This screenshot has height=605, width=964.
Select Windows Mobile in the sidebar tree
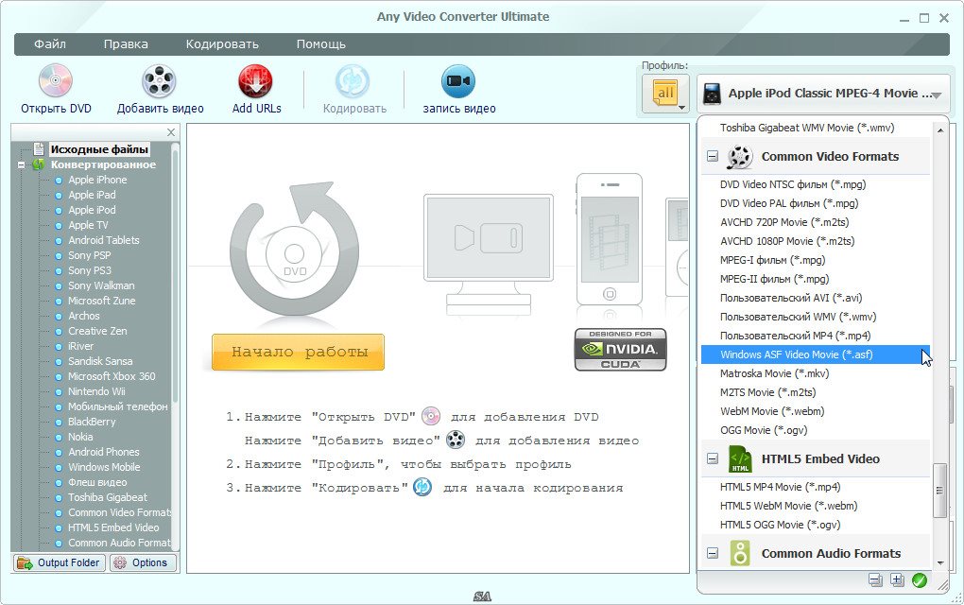click(x=105, y=467)
